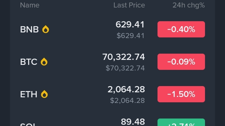Click the flame icon beside BTC
The width and height of the screenshot is (225, 126).
44,62
